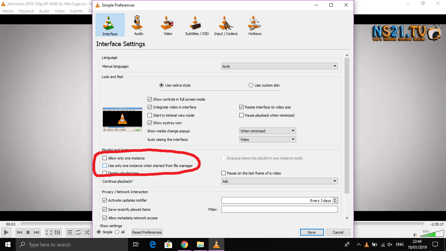This screenshot has width=446, height=251.
Task: Toggle the playlist view in VLC
Action: pos(70,232)
